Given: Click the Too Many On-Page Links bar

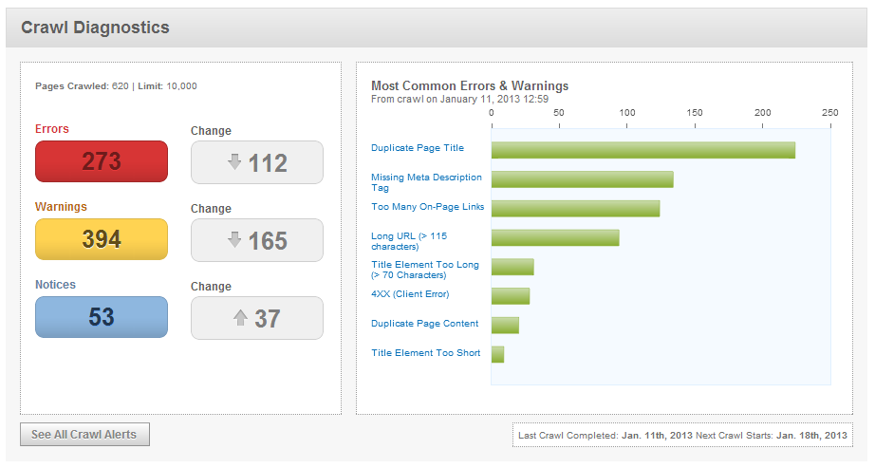Looking at the screenshot, I should (575, 208).
